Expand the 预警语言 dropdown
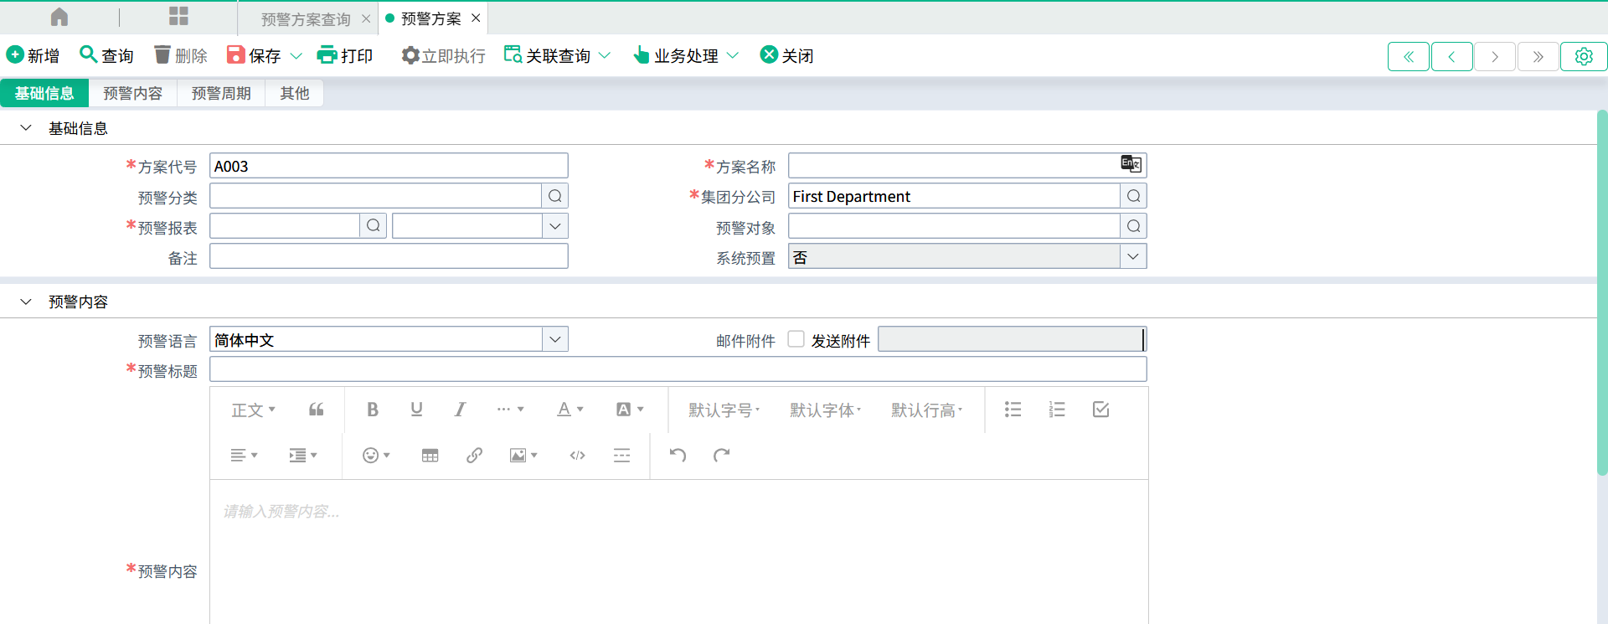This screenshot has width=1608, height=624. (x=554, y=339)
